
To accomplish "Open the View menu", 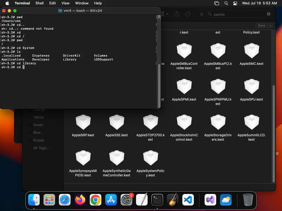I will tap(65, 3).
